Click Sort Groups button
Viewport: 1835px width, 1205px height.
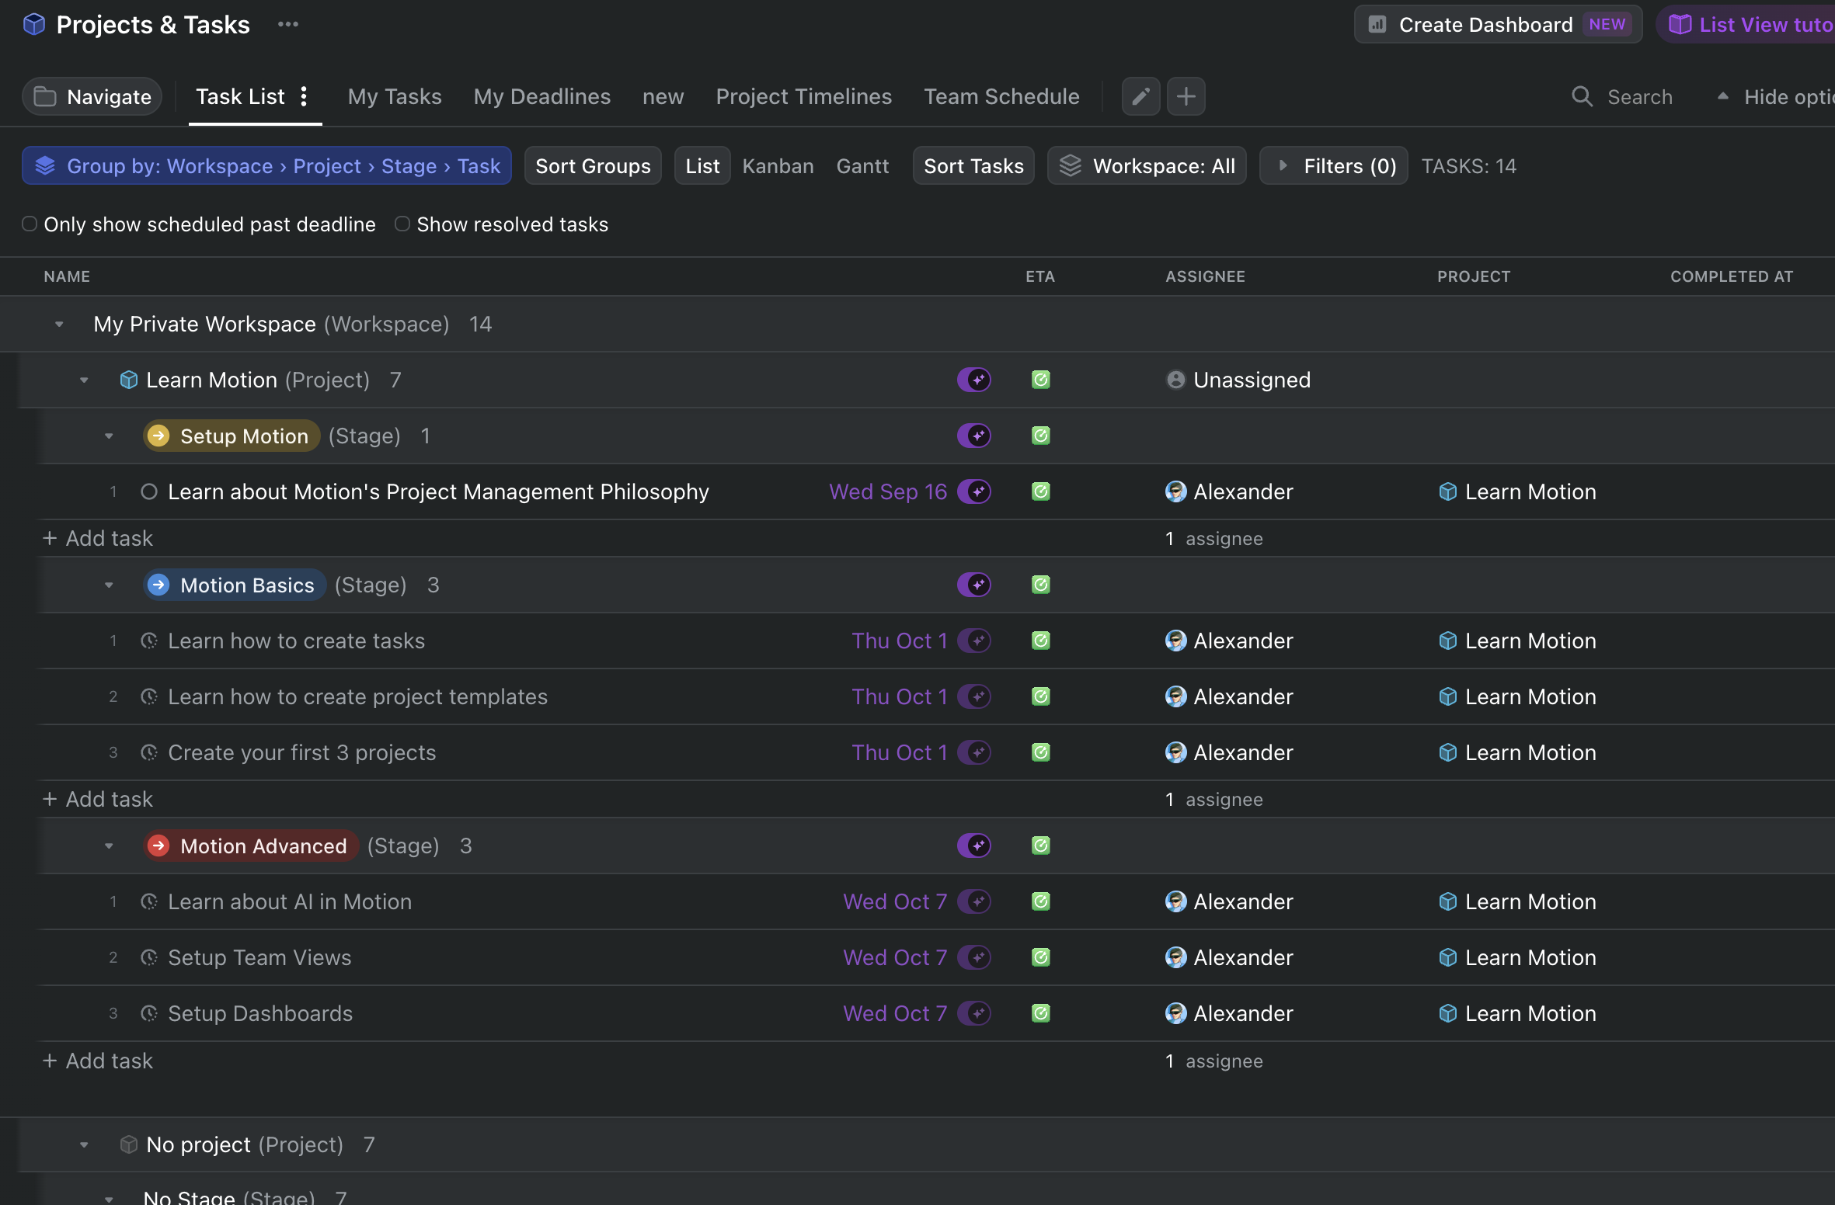[593, 165]
